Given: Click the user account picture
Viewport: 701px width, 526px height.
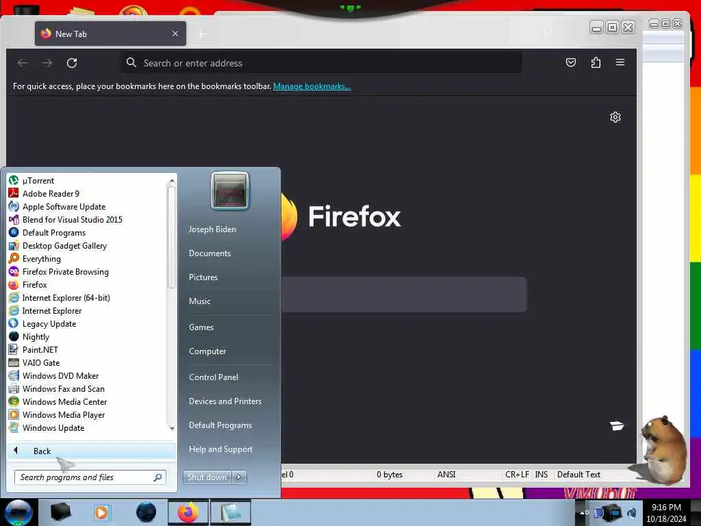Looking at the screenshot, I should [230, 190].
